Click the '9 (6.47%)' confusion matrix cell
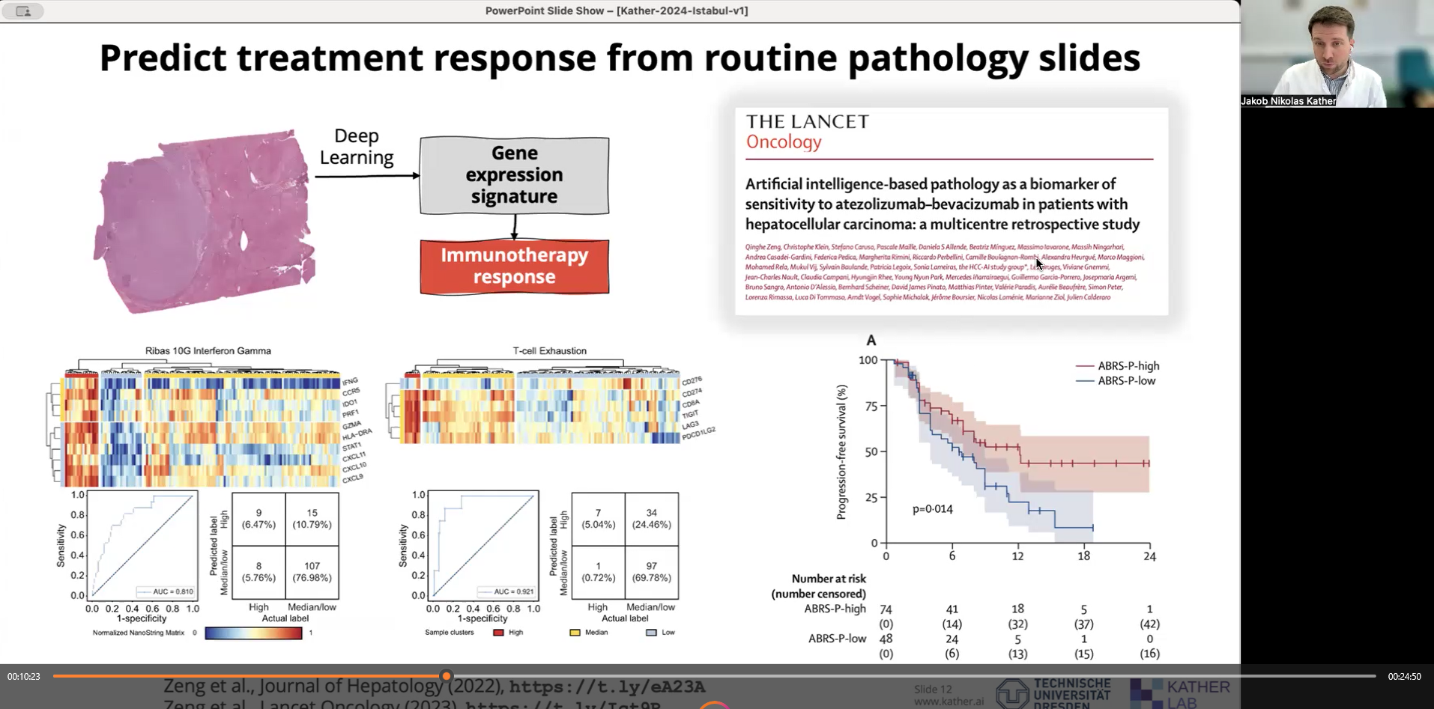The width and height of the screenshot is (1434, 709). pos(258,519)
